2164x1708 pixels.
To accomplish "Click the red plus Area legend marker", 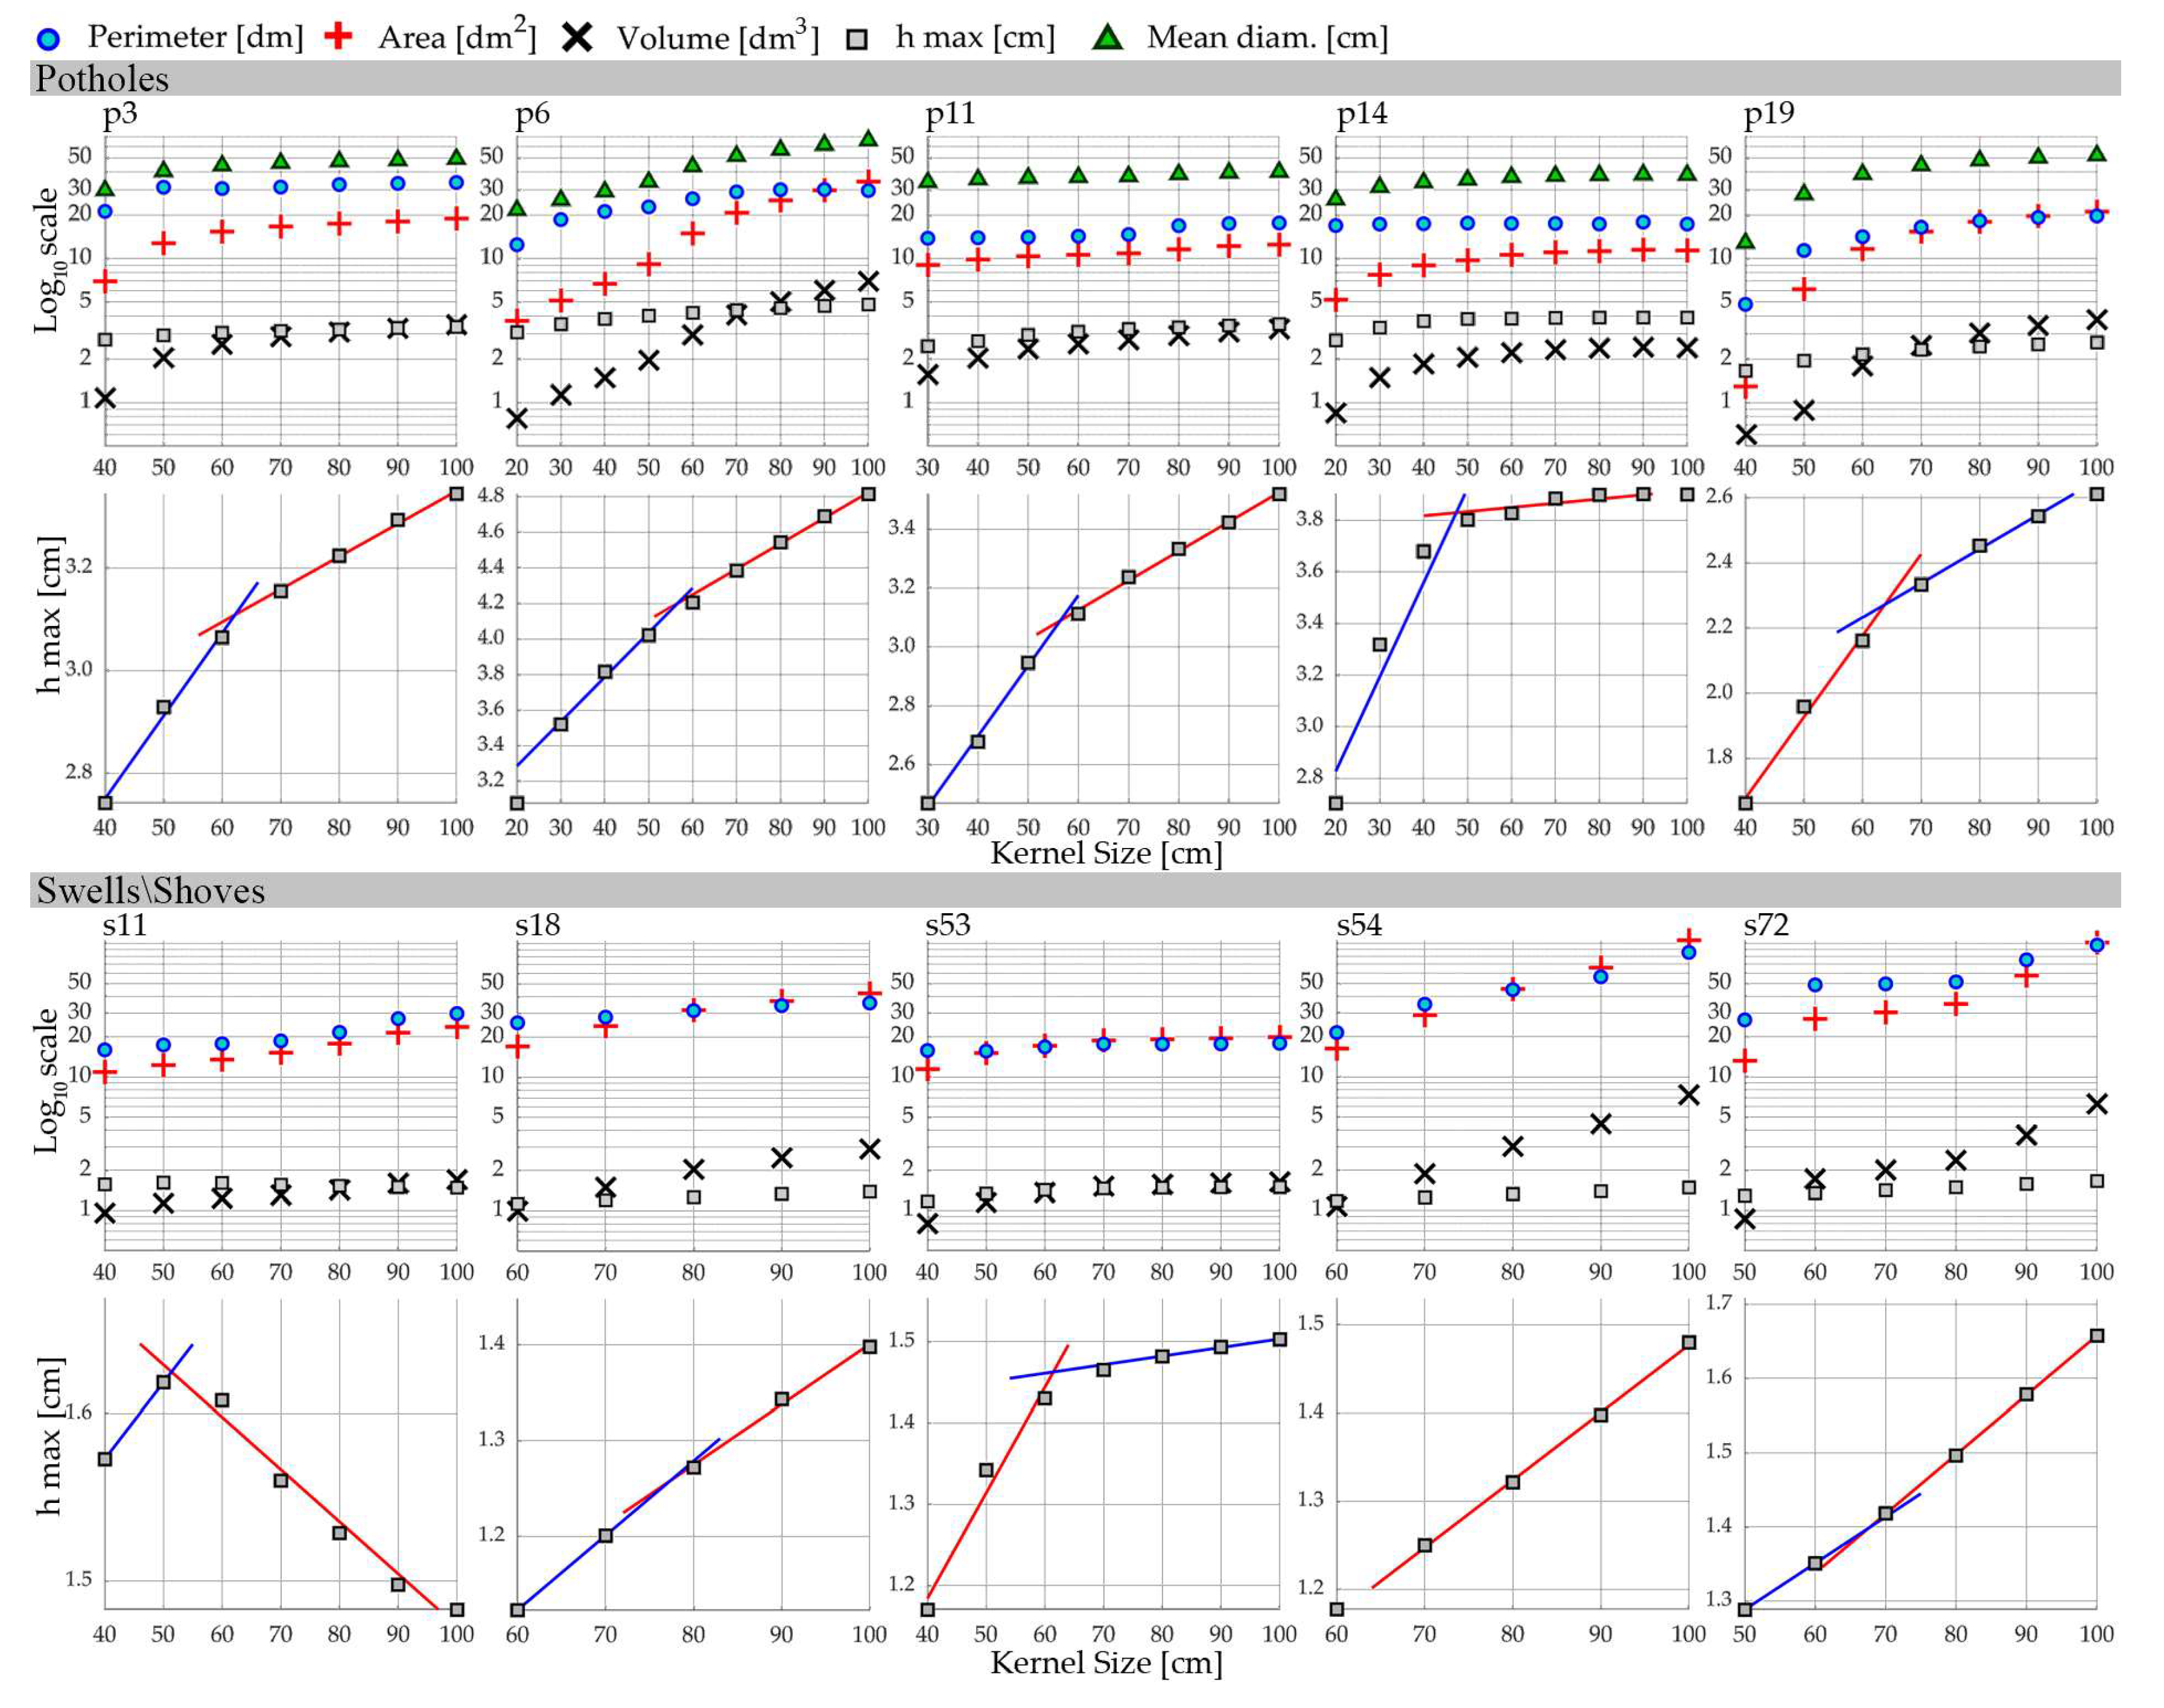I will (x=339, y=37).
